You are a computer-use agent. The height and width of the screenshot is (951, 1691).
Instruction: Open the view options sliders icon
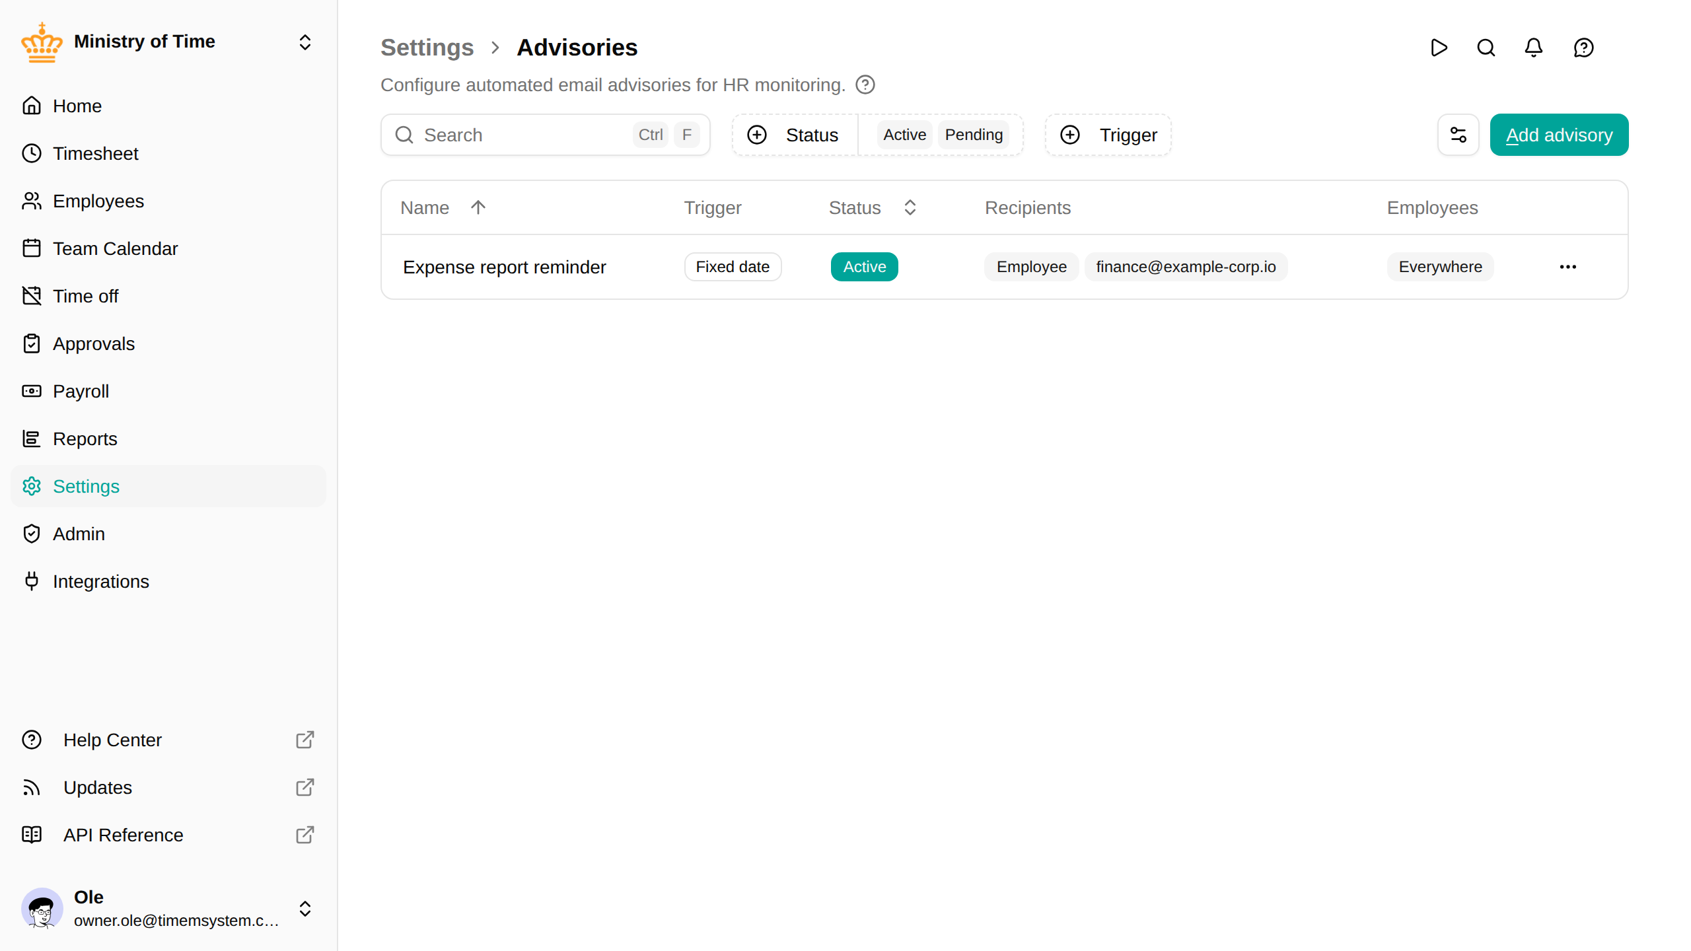pyautogui.click(x=1458, y=135)
